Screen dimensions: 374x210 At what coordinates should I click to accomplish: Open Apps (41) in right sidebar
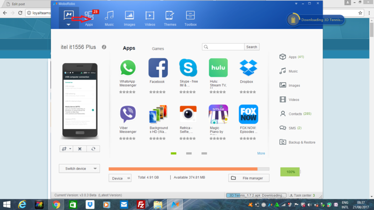tap(292, 57)
